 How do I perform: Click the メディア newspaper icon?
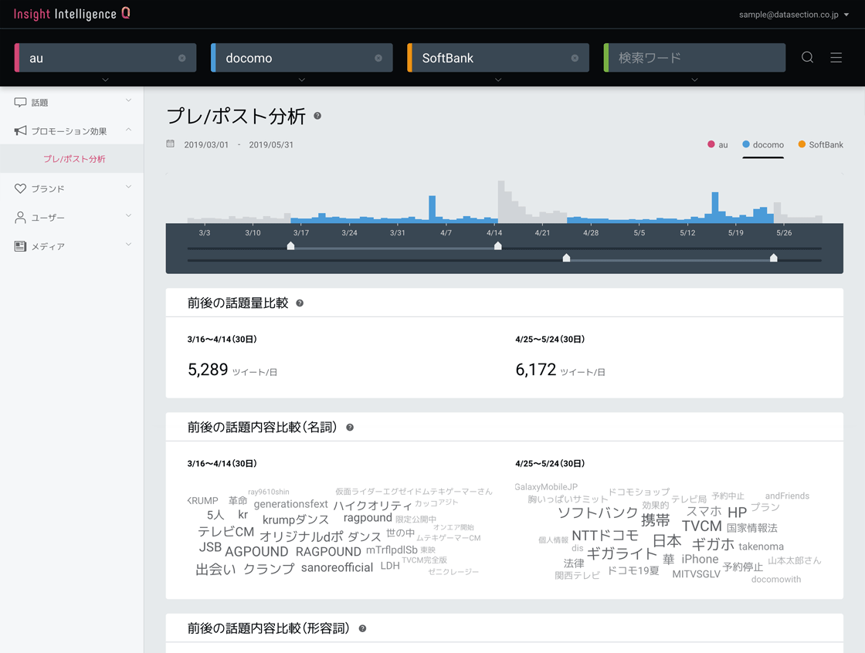(x=20, y=246)
